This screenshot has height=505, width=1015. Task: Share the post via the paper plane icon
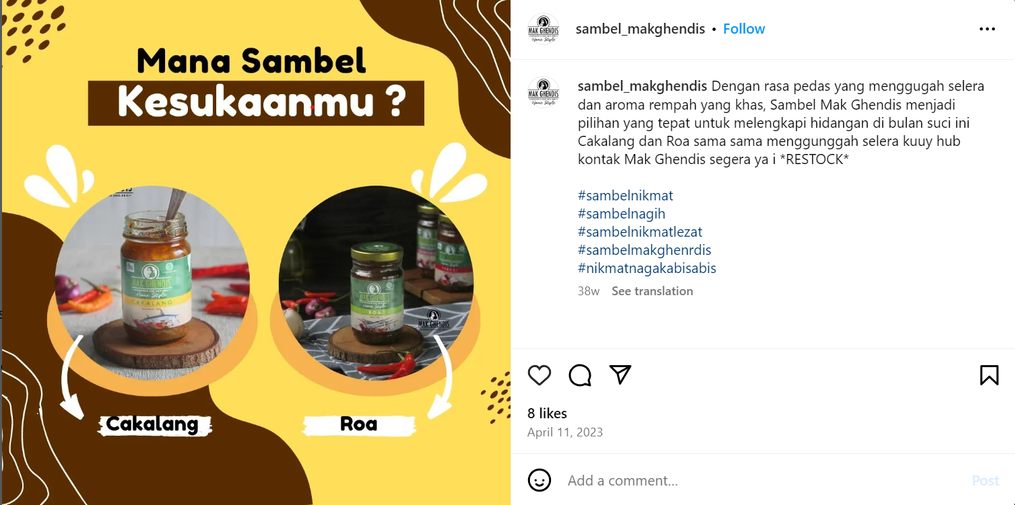click(620, 375)
